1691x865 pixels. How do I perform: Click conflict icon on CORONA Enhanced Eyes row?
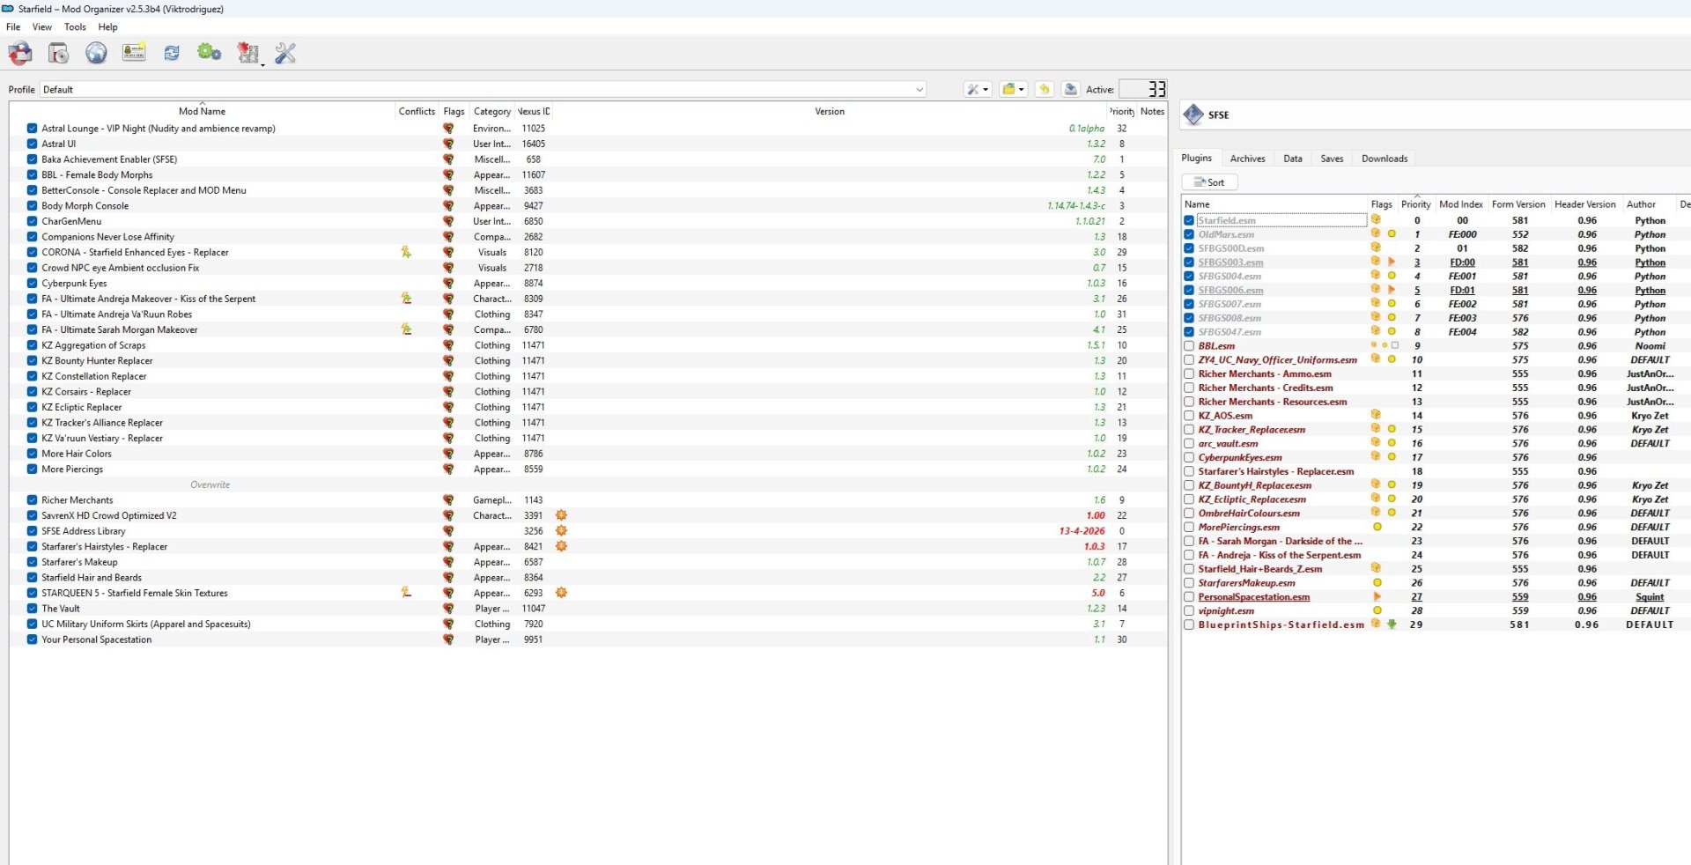pos(406,252)
